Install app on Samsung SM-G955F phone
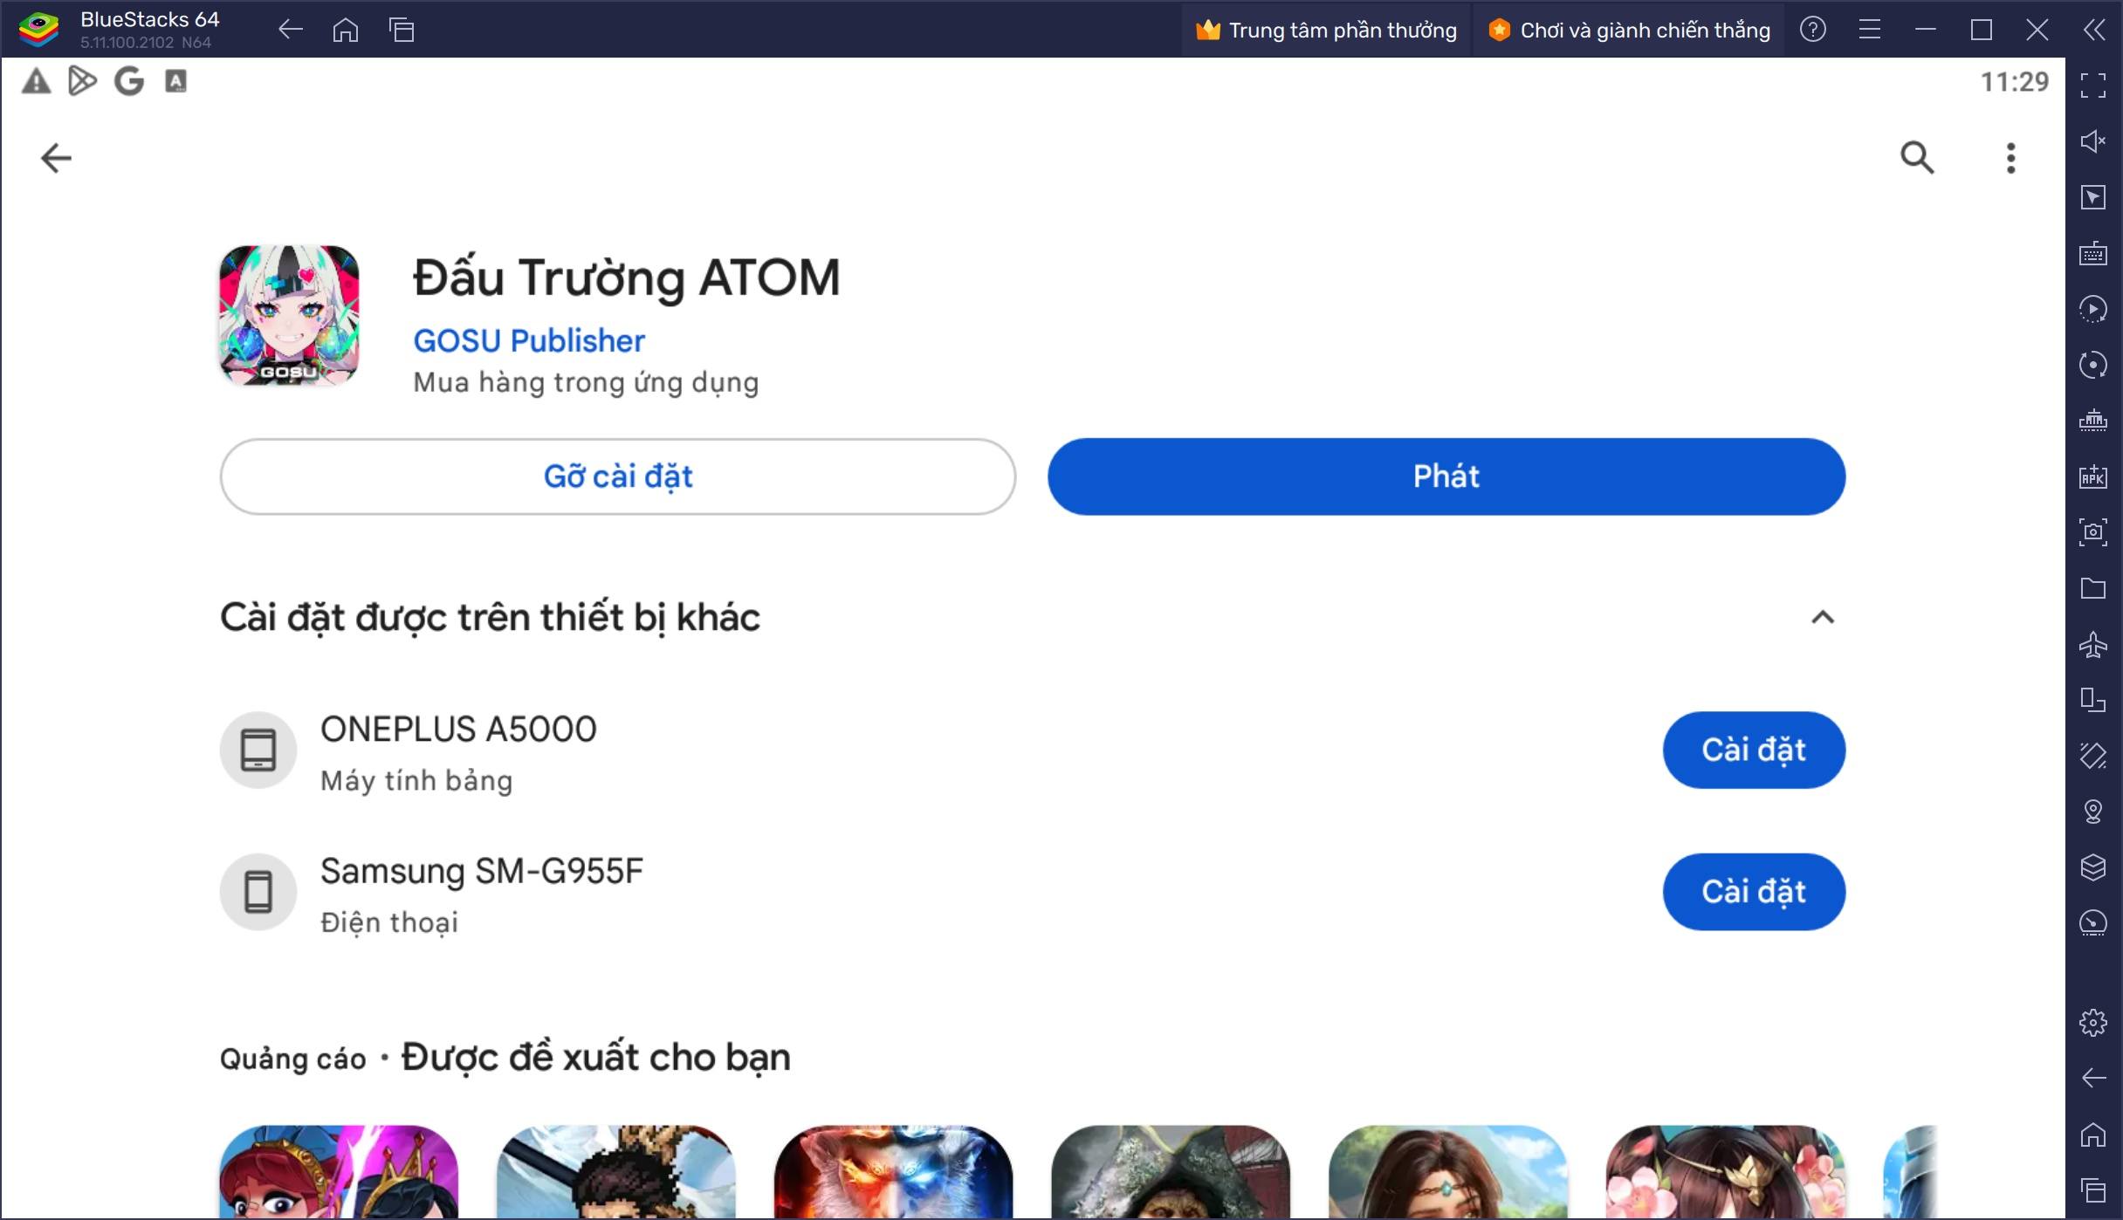 coord(1751,892)
